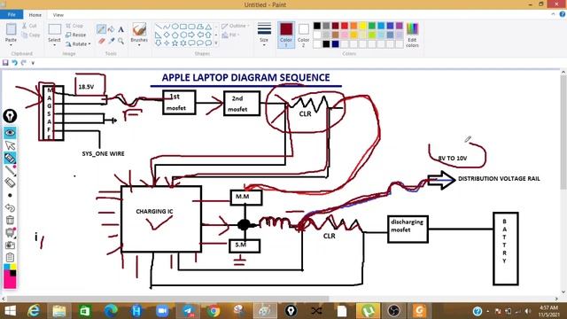Image resolution: width=567 pixels, height=319 pixels.
Task: Choose the Pentagon shape
Action: [x=175, y=35]
